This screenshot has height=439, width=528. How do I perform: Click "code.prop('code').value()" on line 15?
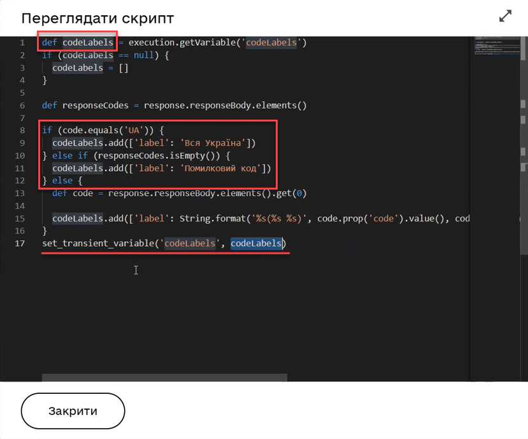[x=381, y=219]
